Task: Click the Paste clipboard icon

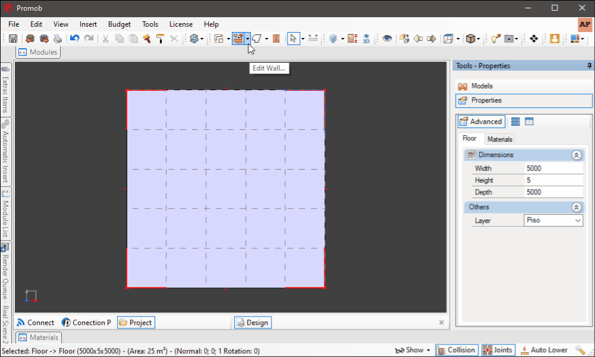Action: coord(133,39)
